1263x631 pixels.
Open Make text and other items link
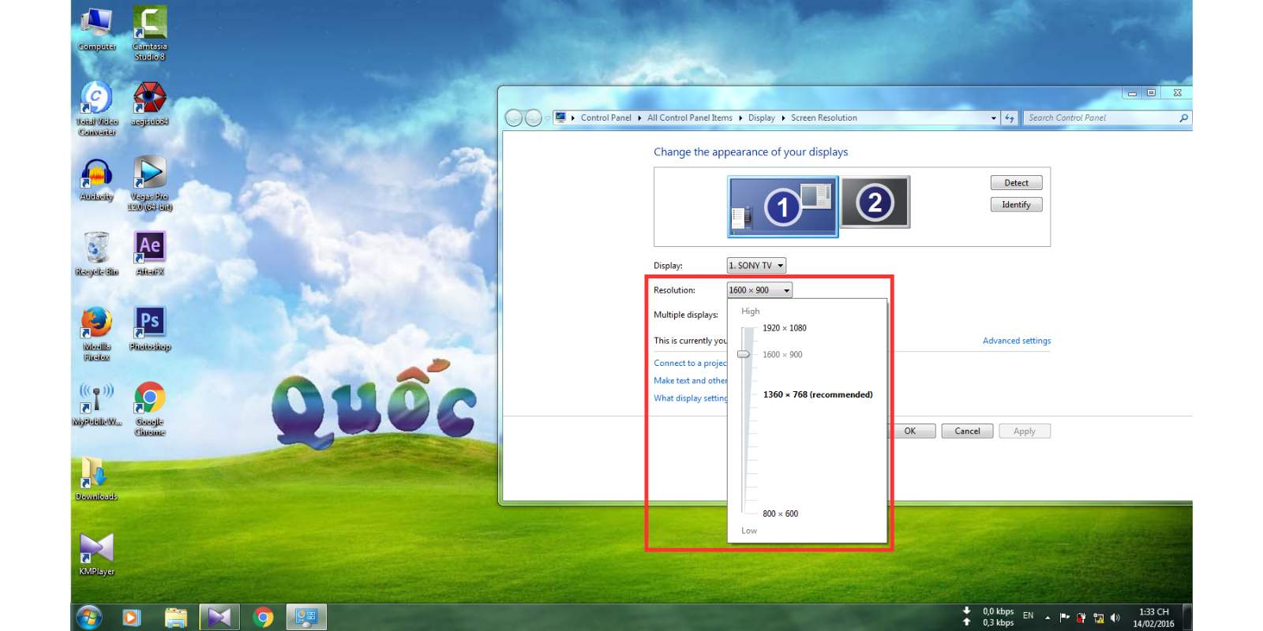click(690, 380)
